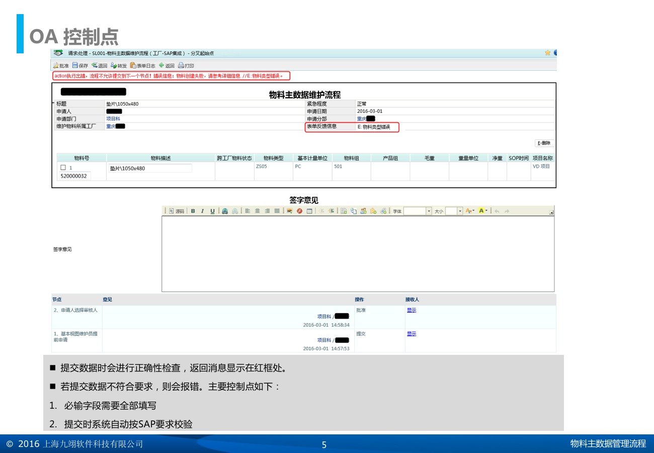Viewport: 654px width, 453px height.
Task: Click the 打印 print icon
Action: [181, 65]
